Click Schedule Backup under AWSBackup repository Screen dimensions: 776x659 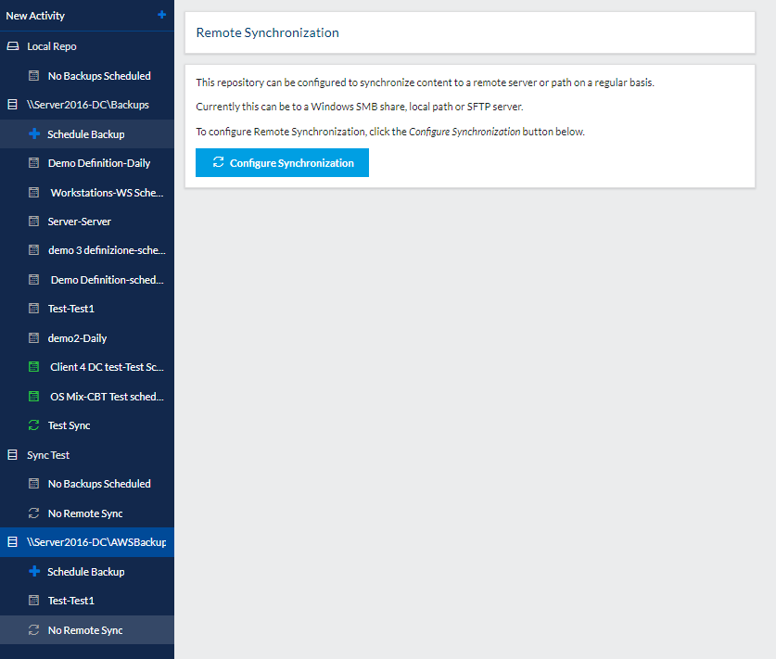click(x=85, y=572)
